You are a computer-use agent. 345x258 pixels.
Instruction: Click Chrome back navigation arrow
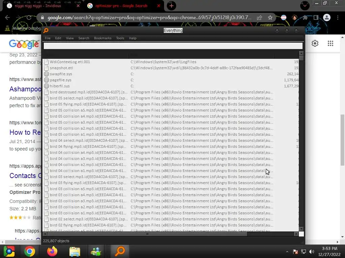7,17
